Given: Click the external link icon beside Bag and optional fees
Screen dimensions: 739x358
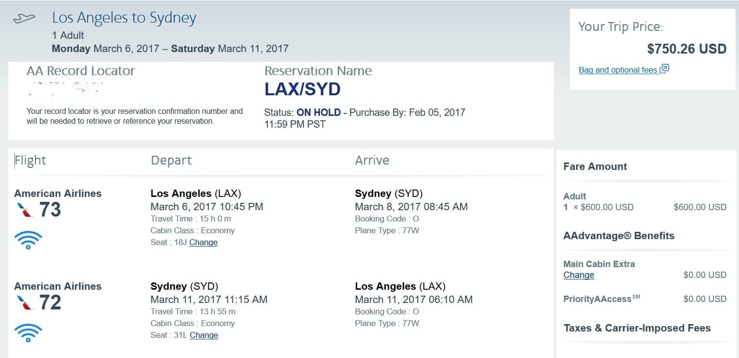Looking at the screenshot, I should (664, 69).
